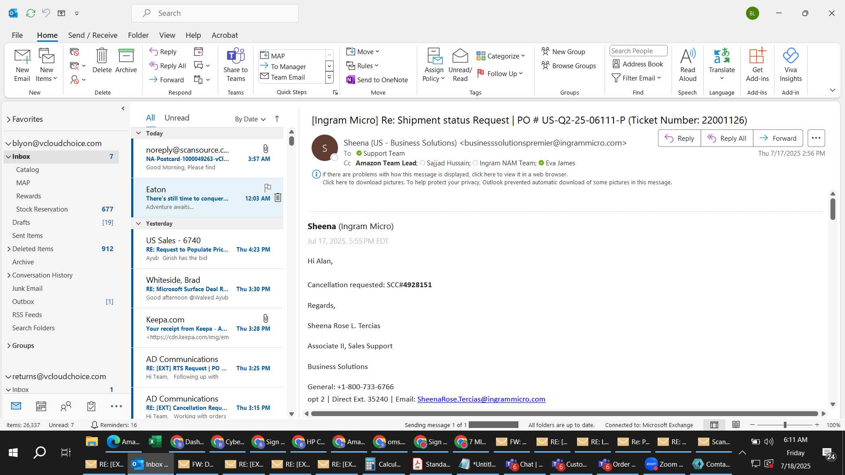Collapse the blyon@vcloudchoice.com account
The image size is (845, 475).
(x=8, y=144)
